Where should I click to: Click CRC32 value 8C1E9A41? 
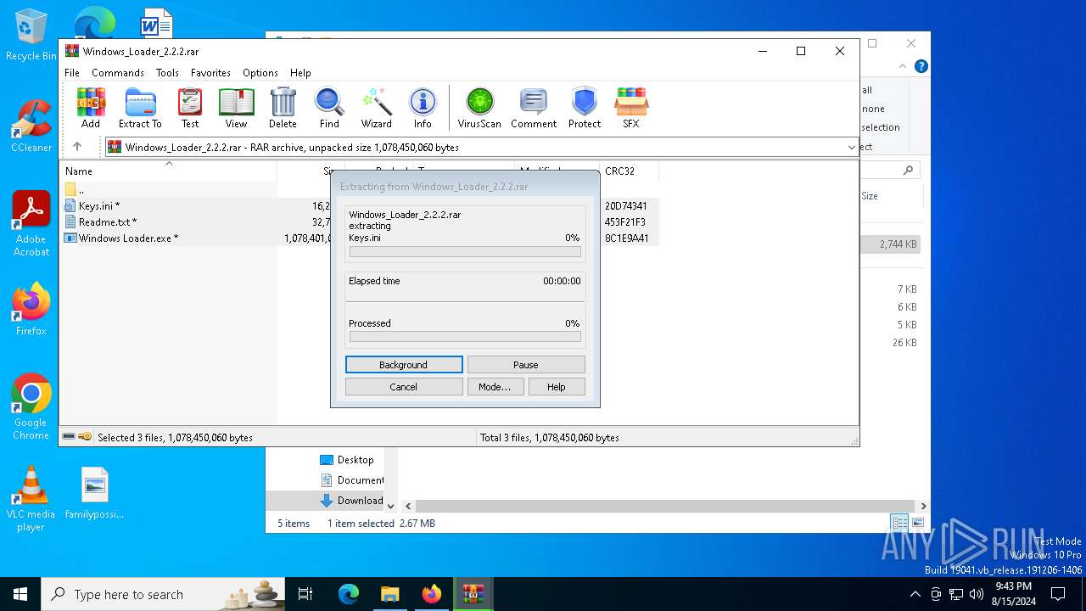coord(626,238)
